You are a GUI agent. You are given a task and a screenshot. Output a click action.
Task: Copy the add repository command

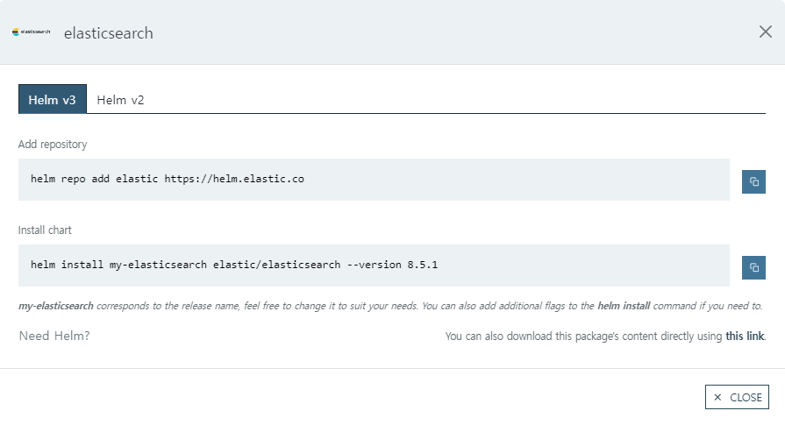click(x=753, y=181)
